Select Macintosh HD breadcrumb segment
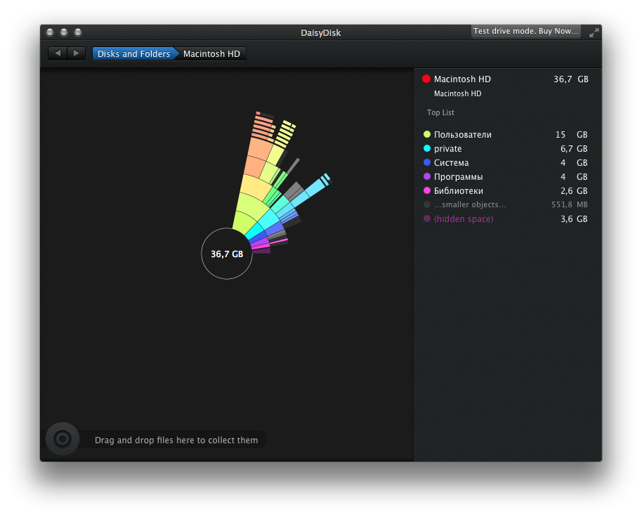The height and width of the screenshot is (517, 642). click(x=211, y=54)
